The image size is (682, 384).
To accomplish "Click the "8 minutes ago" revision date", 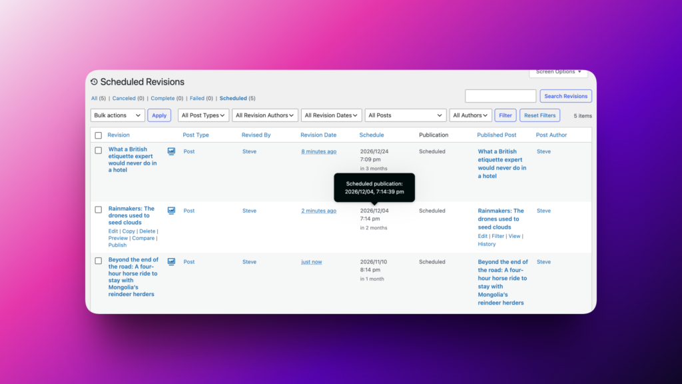I will click(x=319, y=151).
